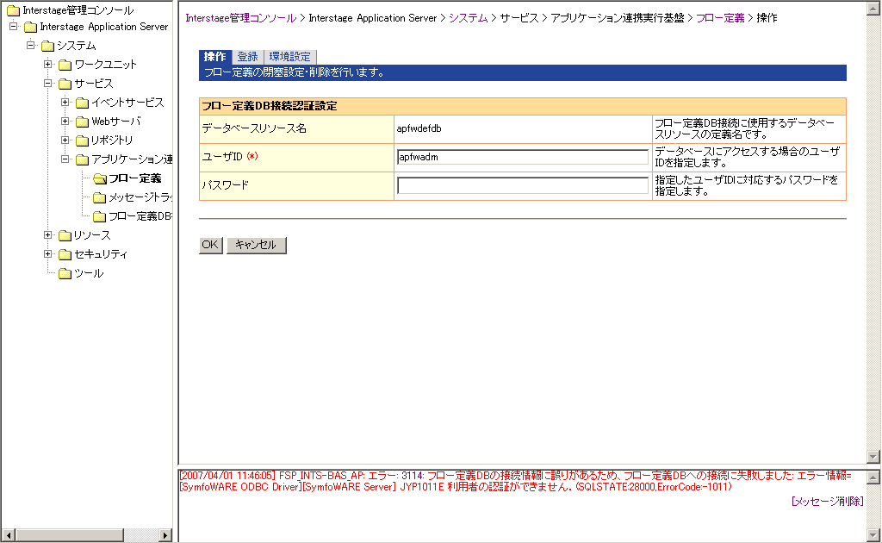The image size is (882, 543).
Task: Collapse the サービス tree node
Action: click(48, 84)
